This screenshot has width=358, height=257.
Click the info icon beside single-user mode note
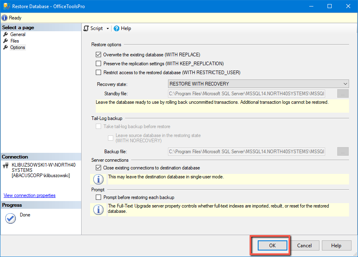[x=98, y=179]
